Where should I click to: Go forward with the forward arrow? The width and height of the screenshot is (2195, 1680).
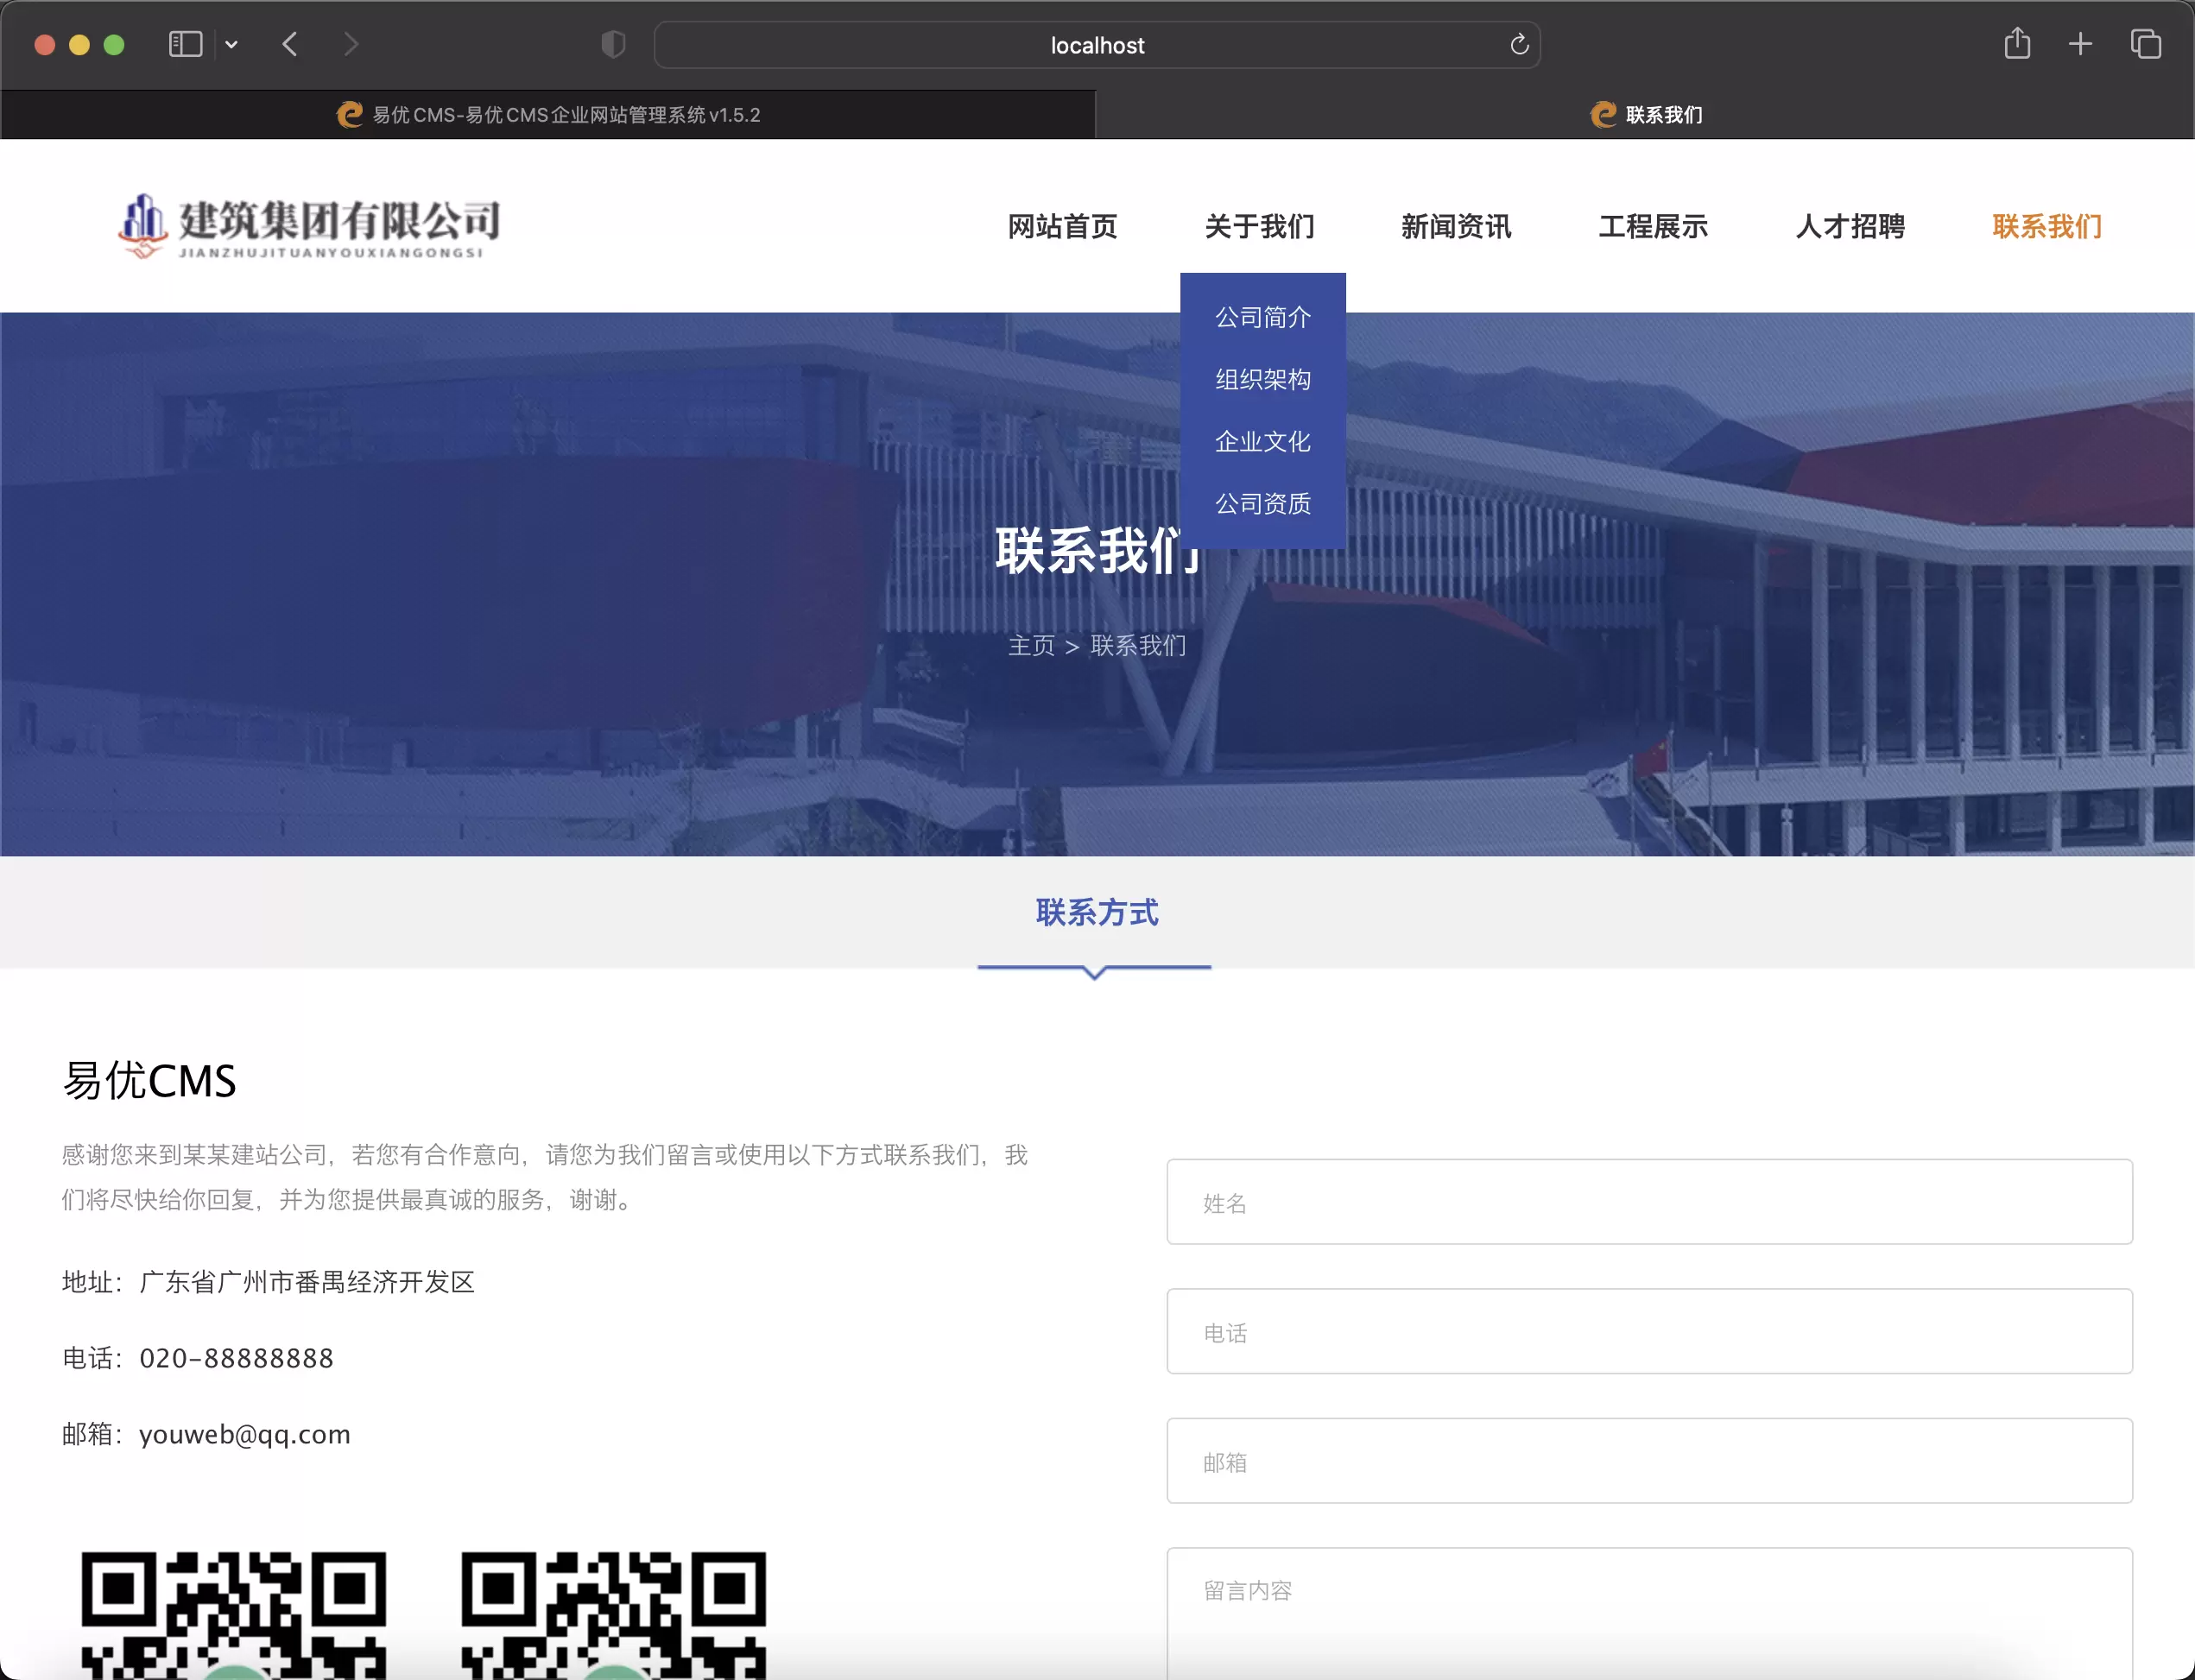tap(350, 44)
